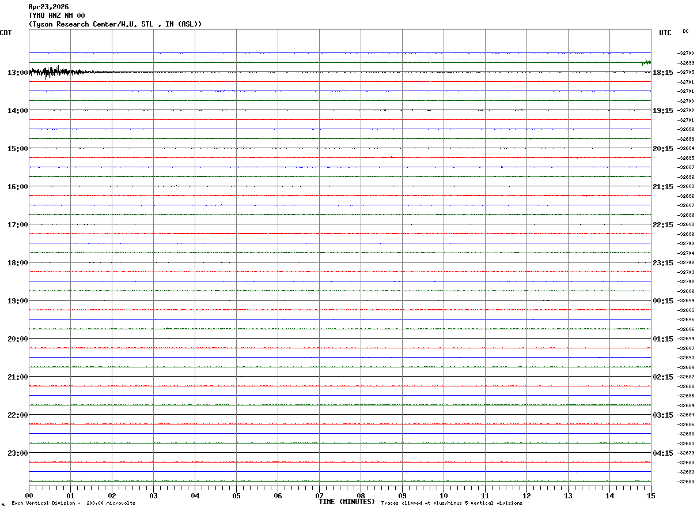The height and width of the screenshot is (511, 697).
Task: Select the 23:00 CDT time label
Action: (x=18, y=453)
